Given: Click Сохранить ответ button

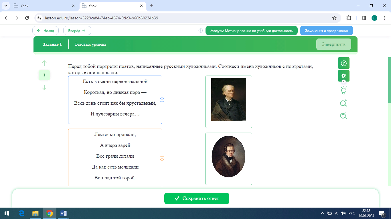Looking at the screenshot, I should pyautogui.click(x=197, y=198).
